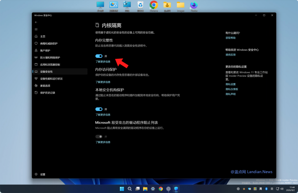Open 此电脑 desktop icon

[100, 6]
